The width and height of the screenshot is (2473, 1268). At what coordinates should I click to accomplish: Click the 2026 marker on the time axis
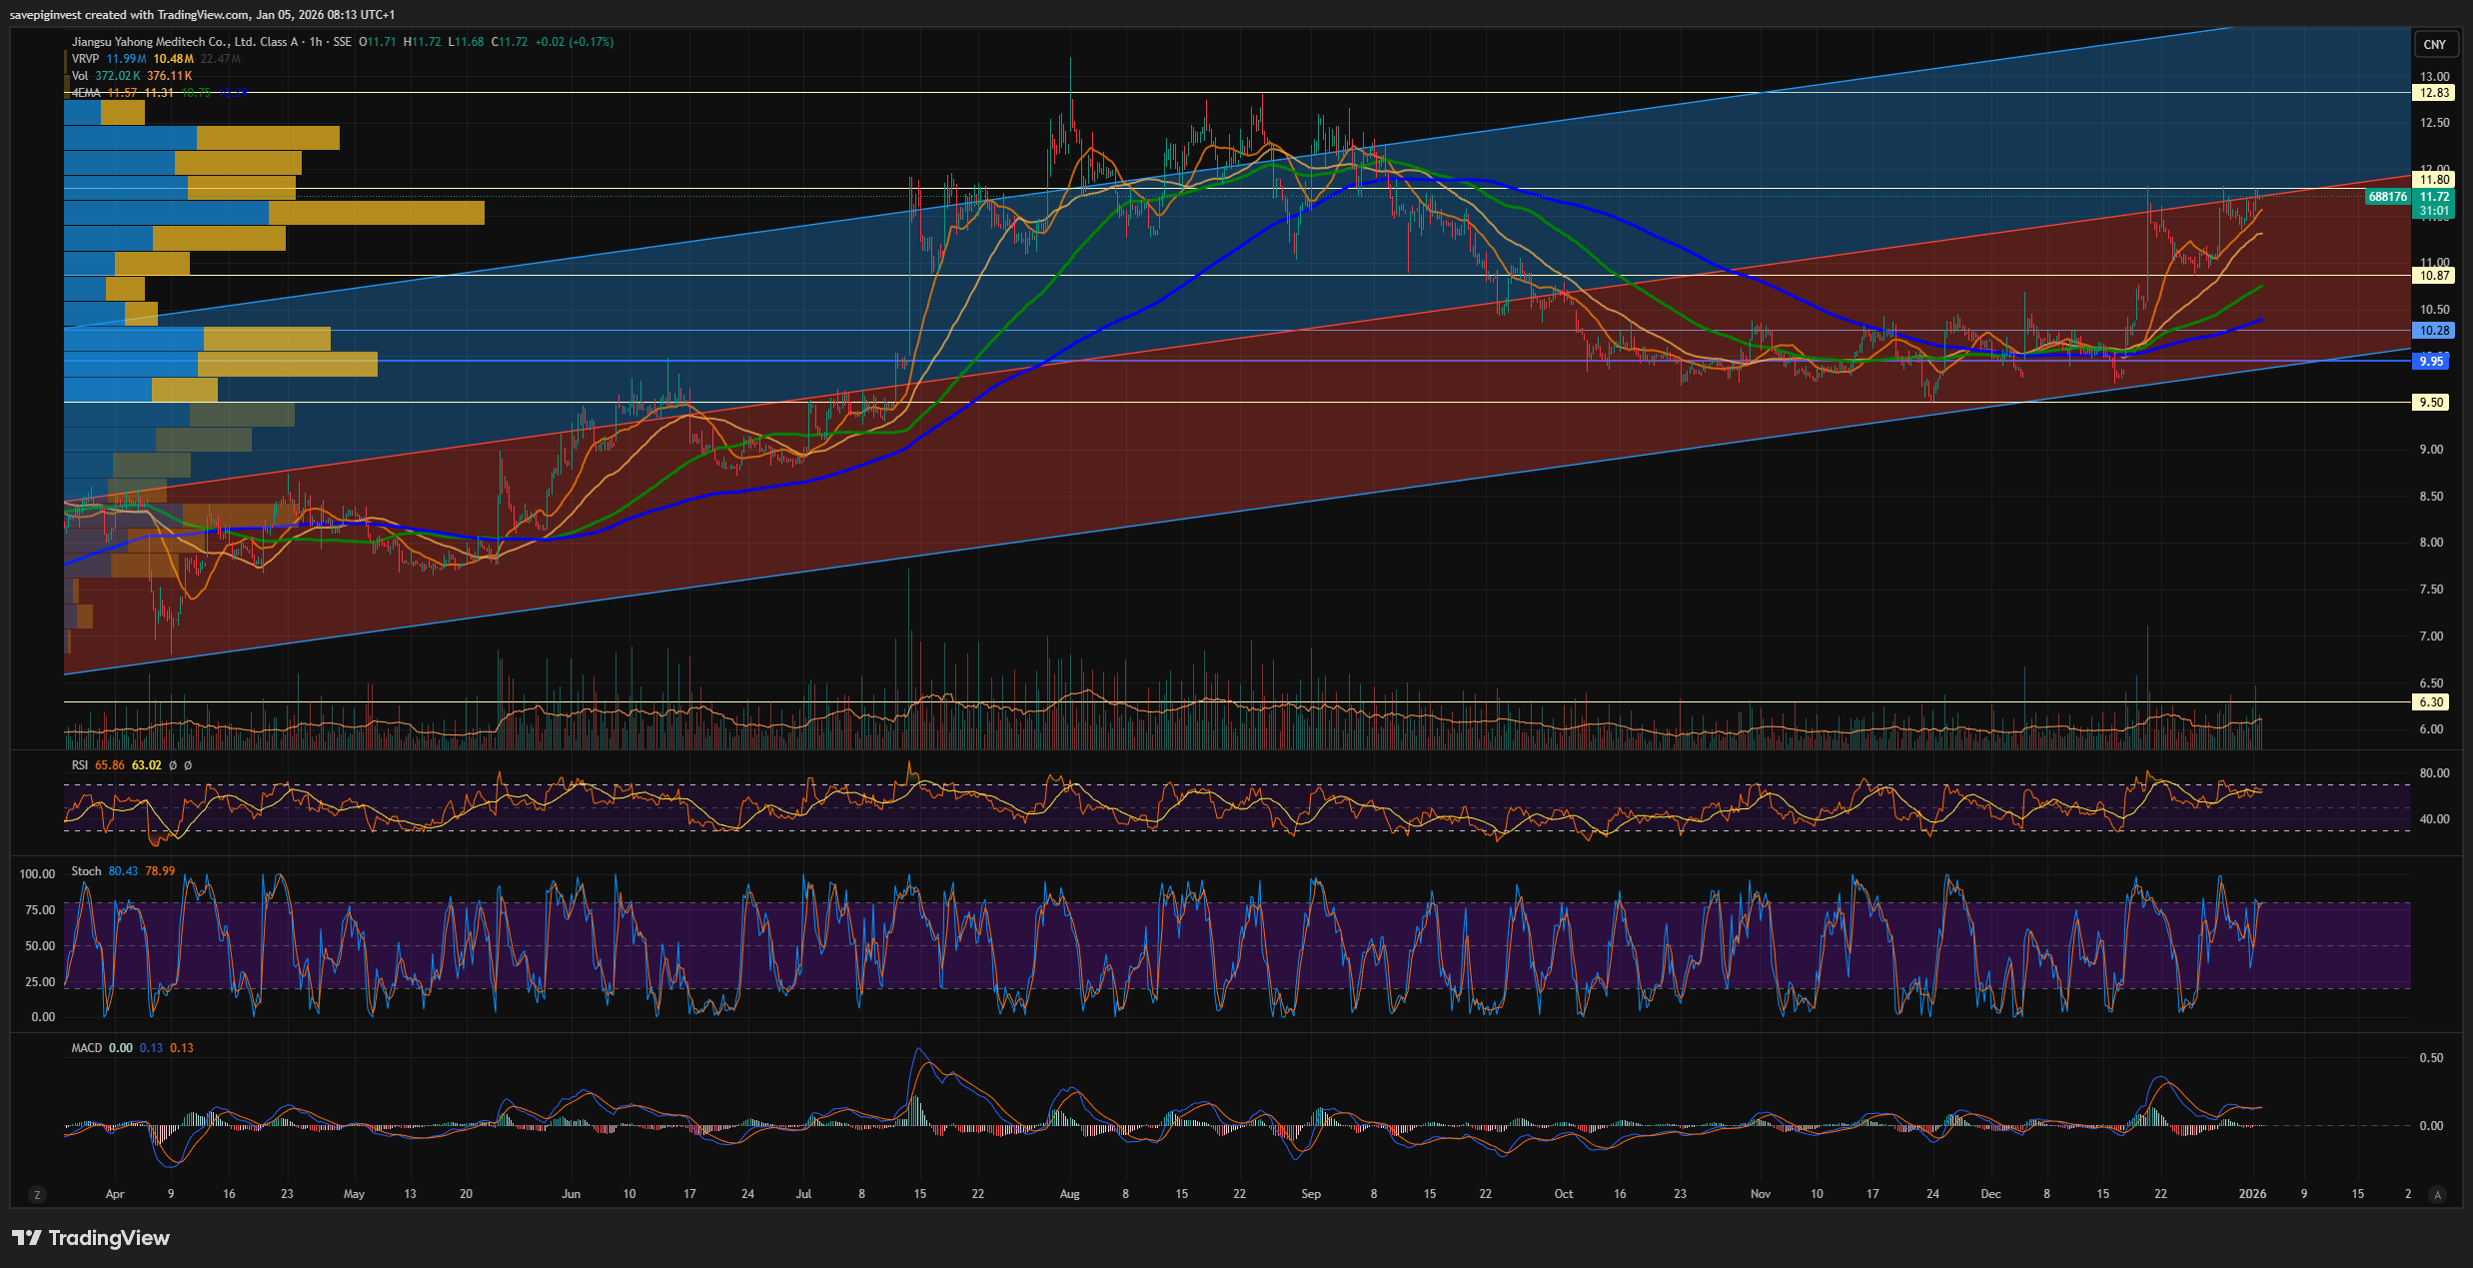(x=2252, y=1194)
